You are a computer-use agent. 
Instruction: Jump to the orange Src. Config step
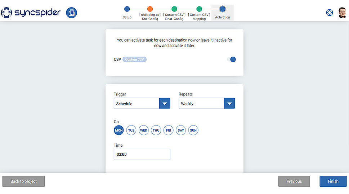click(150, 9)
